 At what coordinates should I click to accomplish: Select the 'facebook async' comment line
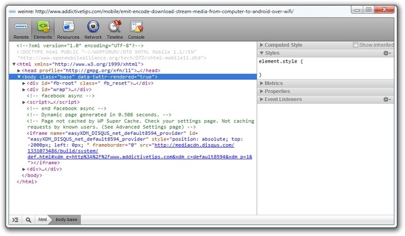click(61, 96)
